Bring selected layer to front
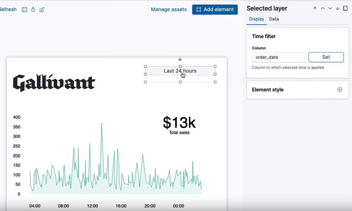352x211 pixels. (x=315, y=8)
